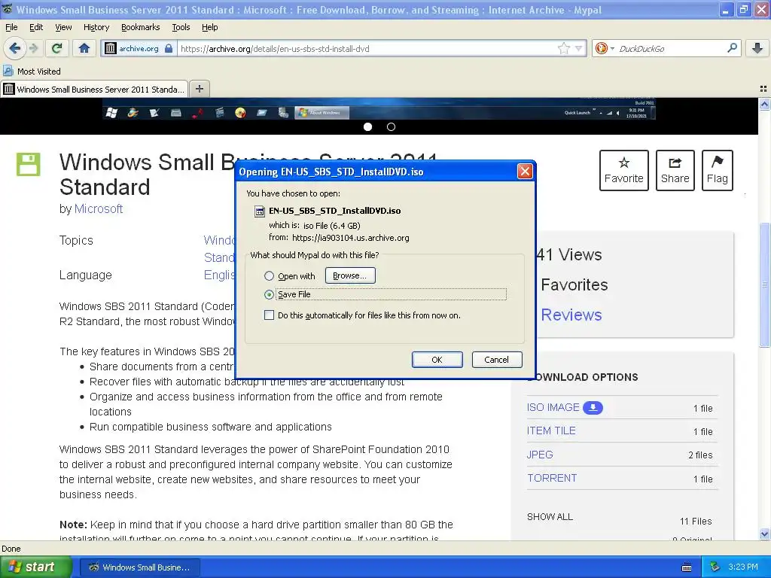Open the View menu
771x578 pixels.
[x=63, y=27]
